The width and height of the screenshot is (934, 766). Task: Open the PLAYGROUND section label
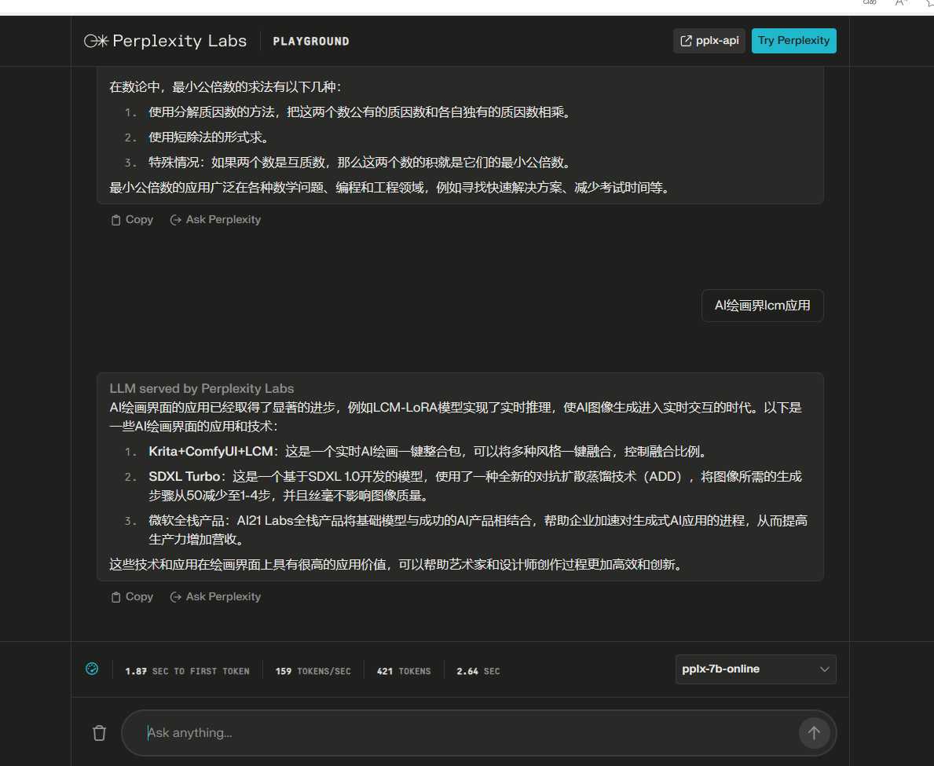(x=311, y=41)
